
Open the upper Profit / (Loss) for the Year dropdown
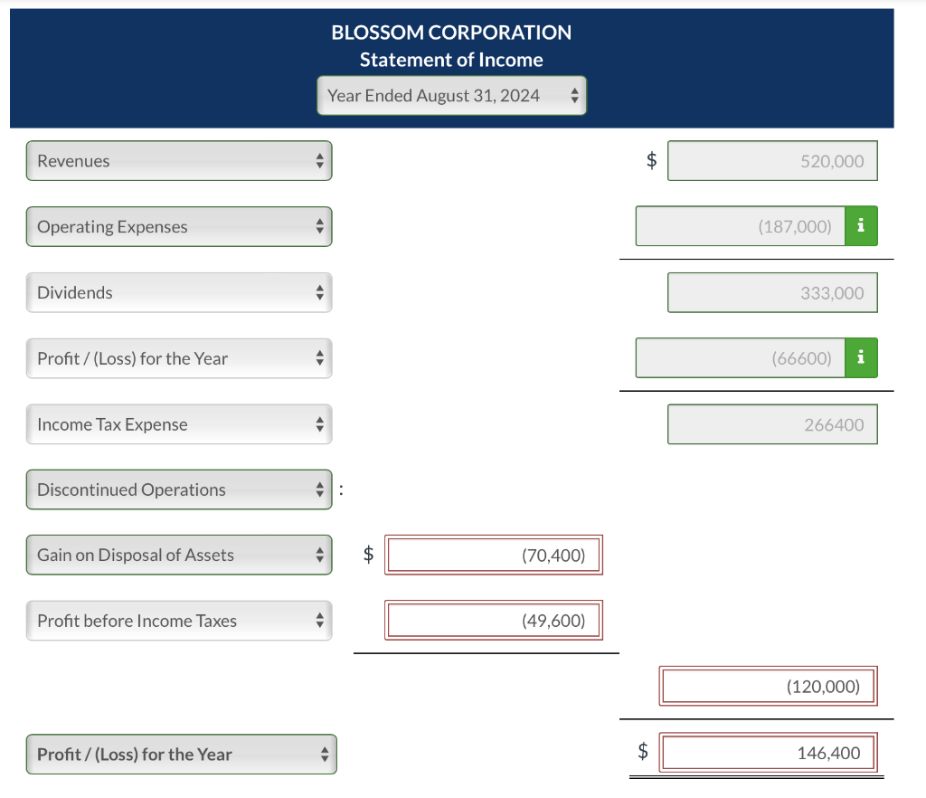[x=178, y=357]
